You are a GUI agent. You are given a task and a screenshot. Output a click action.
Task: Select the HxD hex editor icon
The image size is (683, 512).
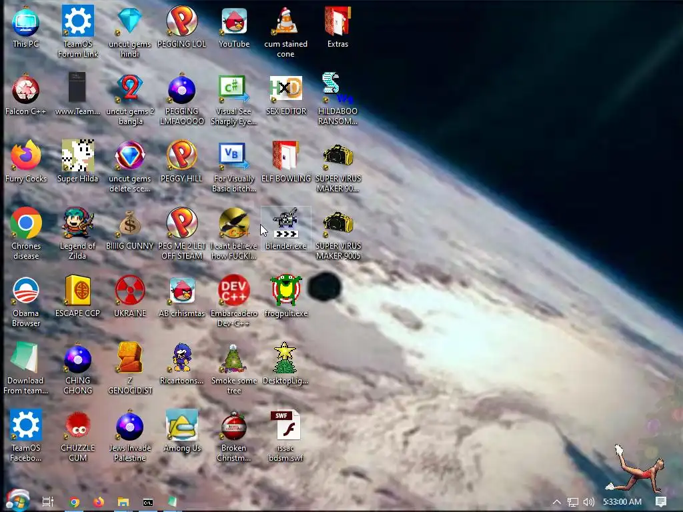[x=285, y=89]
